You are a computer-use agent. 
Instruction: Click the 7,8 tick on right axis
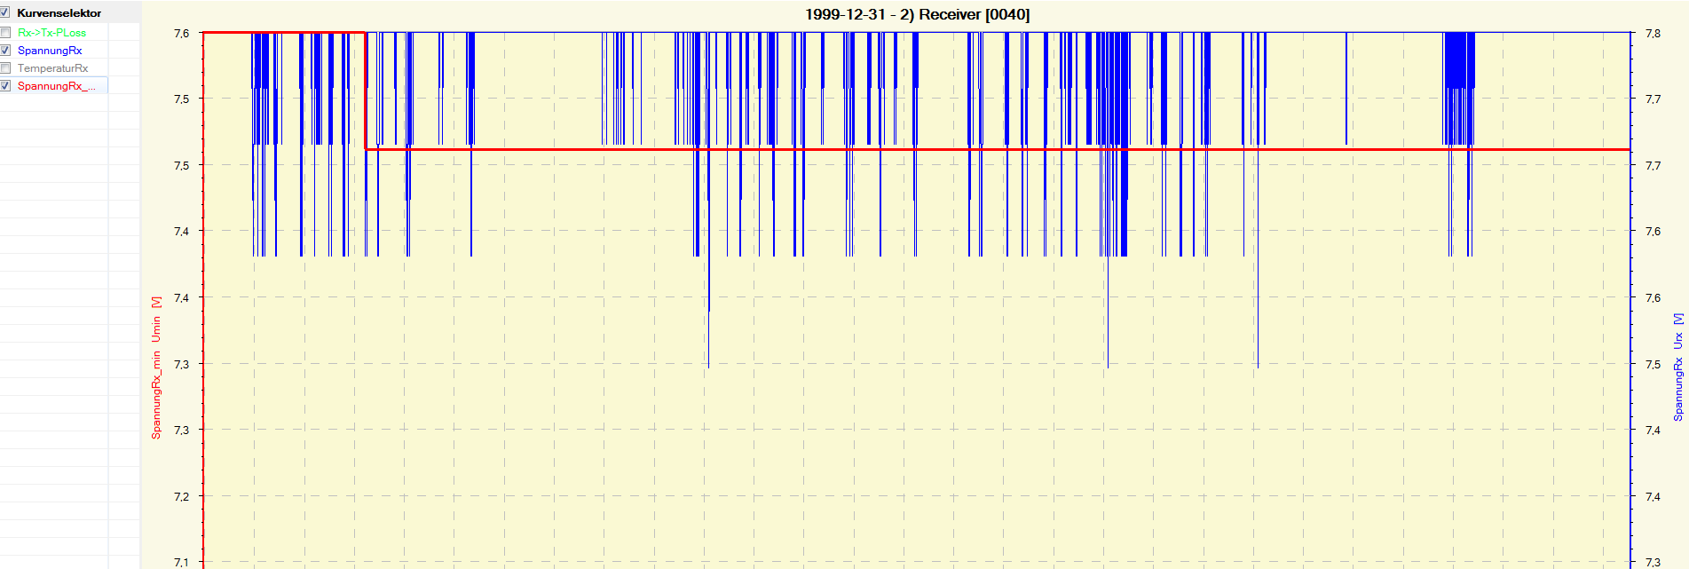tap(1653, 34)
